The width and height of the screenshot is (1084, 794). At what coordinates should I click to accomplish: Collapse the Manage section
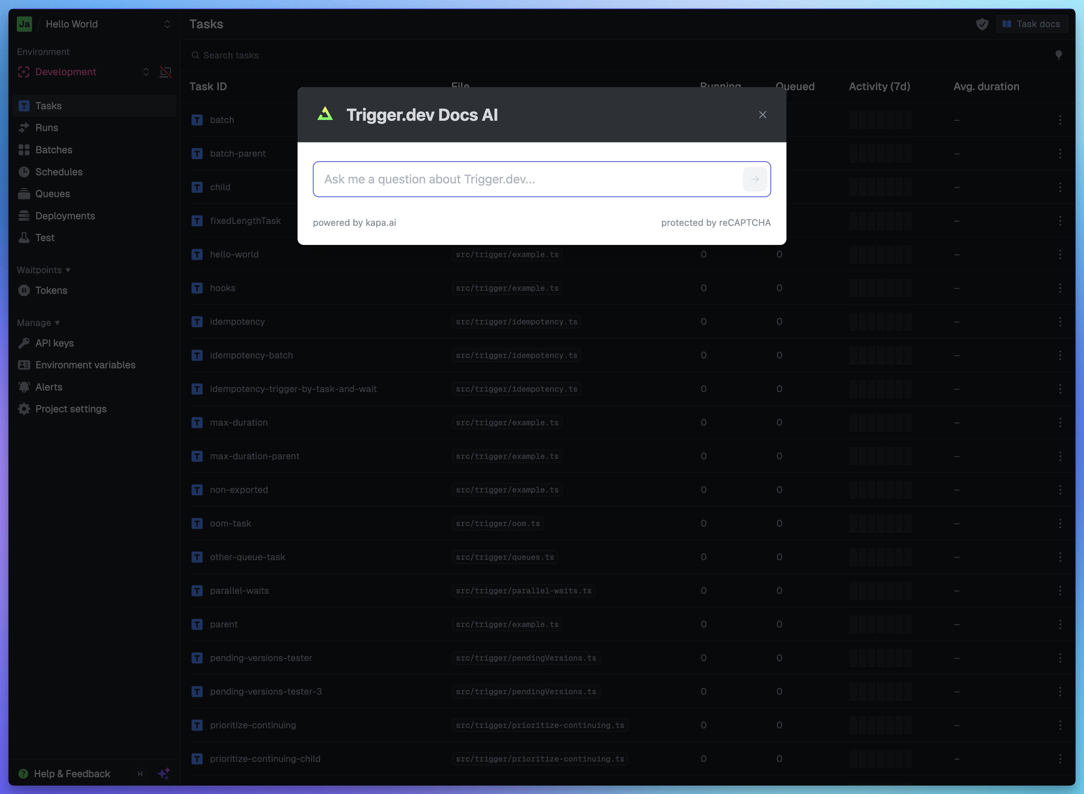tap(39, 323)
